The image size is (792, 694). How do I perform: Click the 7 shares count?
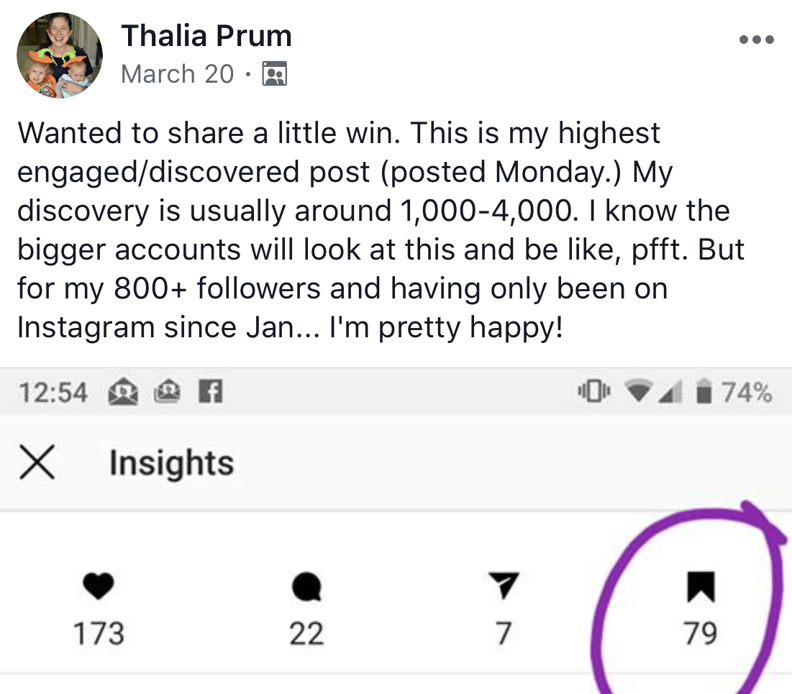pos(503,634)
